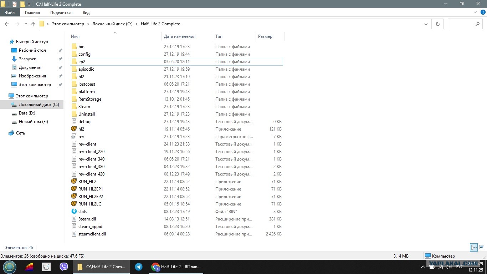Show hidden tray icons with the chevron

[x=423, y=267]
